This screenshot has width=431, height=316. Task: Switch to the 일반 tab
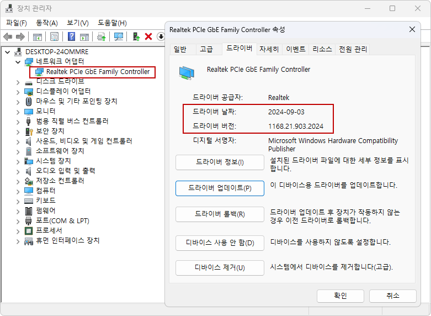coord(183,49)
